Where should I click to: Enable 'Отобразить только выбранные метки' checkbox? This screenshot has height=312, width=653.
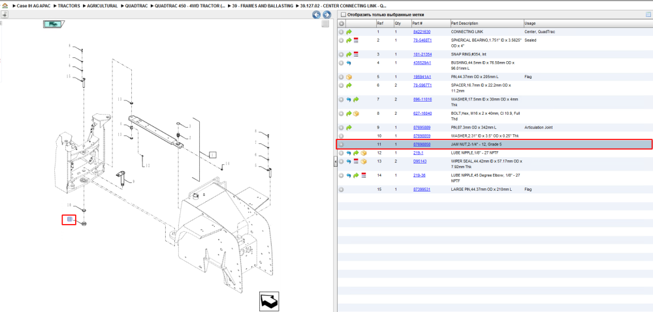343,15
